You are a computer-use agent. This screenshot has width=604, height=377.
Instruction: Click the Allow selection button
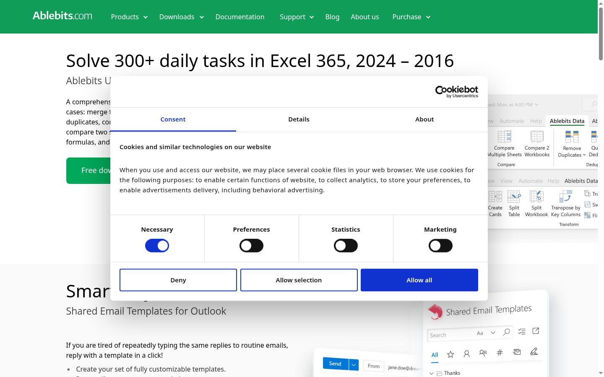point(299,280)
